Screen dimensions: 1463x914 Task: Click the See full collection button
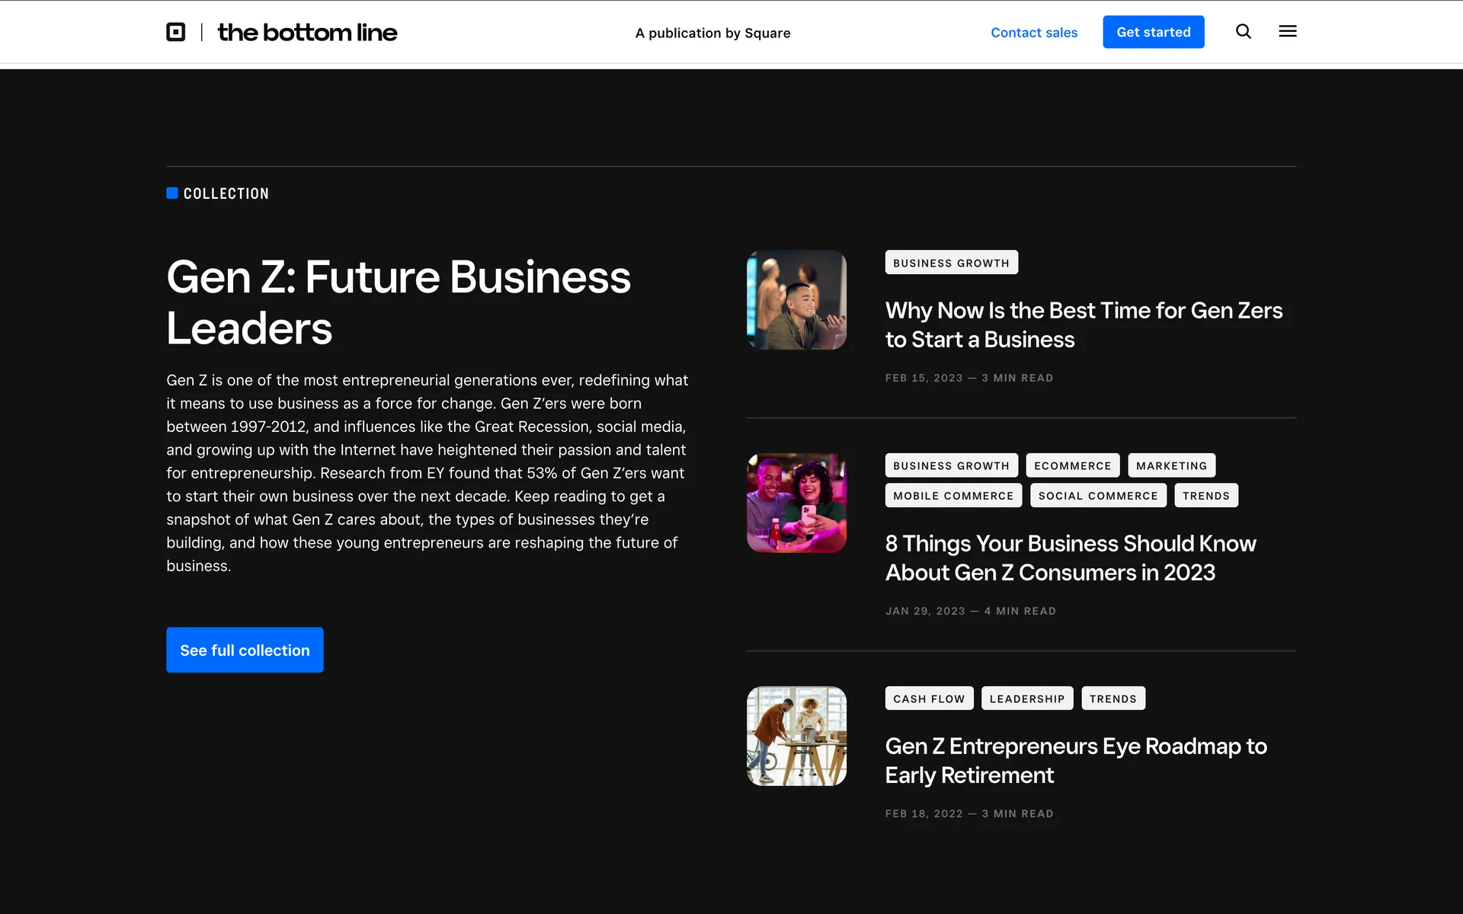[245, 650]
